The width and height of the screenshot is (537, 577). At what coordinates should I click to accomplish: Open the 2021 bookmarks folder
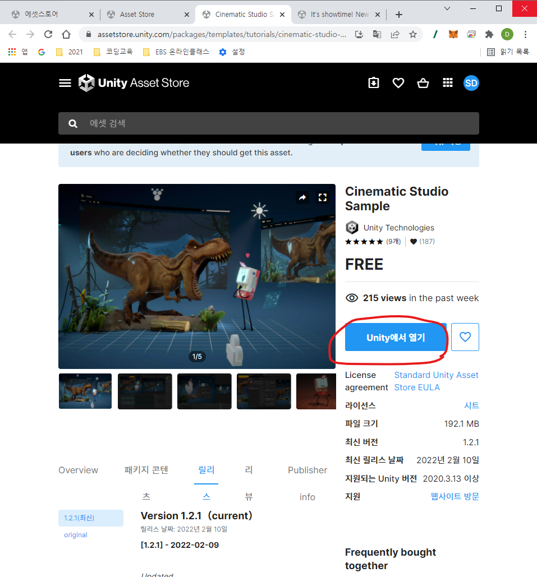coord(70,52)
